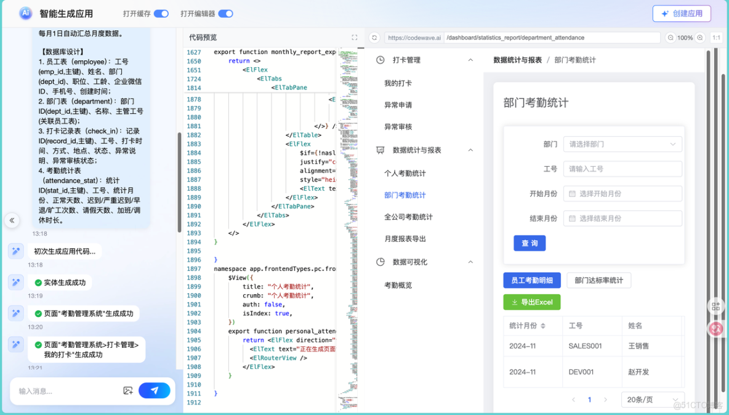Set preview scale to 1:1
Image resolution: width=729 pixels, height=415 pixels.
click(x=716, y=37)
